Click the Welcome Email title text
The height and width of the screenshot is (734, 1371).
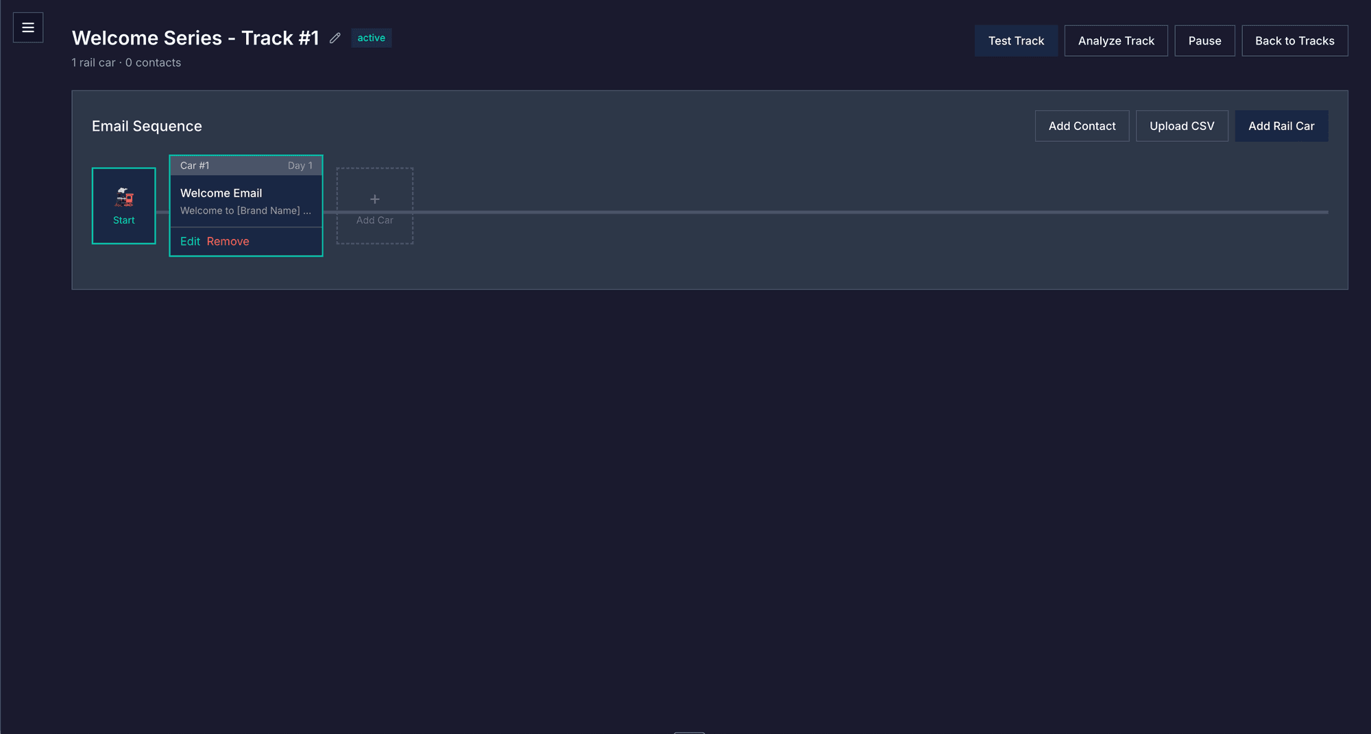(x=221, y=193)
